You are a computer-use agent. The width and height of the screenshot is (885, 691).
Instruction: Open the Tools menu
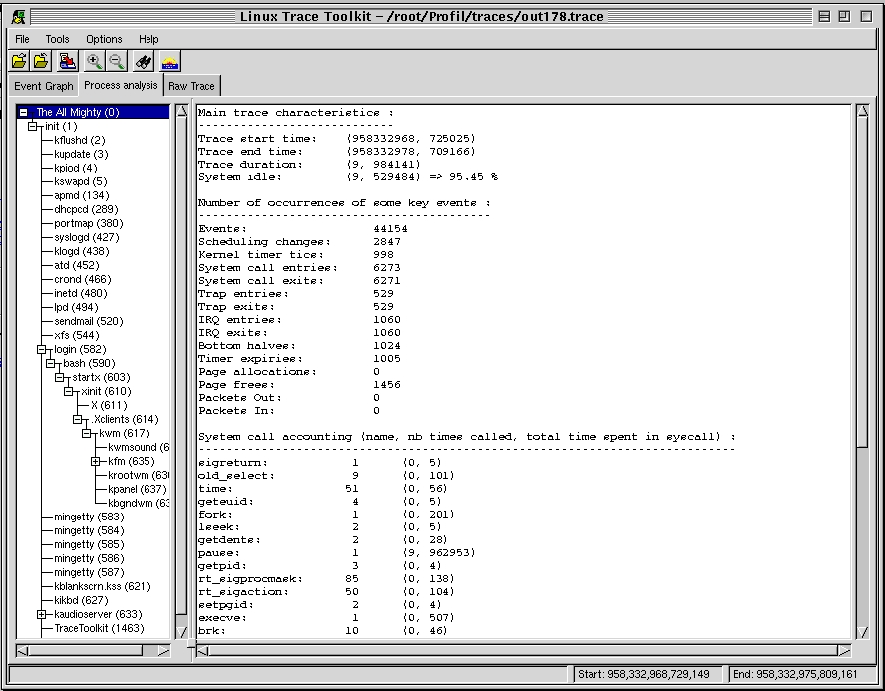(57, 39)
